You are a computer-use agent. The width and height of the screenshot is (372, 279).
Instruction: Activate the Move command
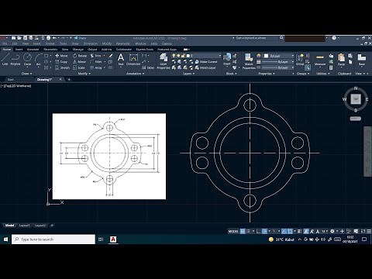(61, 56)
